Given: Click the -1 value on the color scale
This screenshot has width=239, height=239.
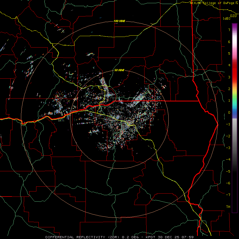Looking at the screenshot, I should point(228,124).
